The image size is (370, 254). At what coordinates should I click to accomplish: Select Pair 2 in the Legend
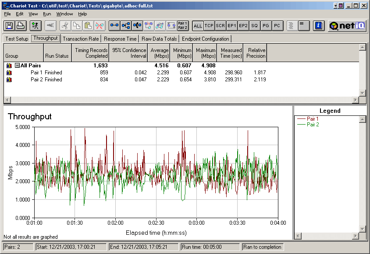point(313,125)
